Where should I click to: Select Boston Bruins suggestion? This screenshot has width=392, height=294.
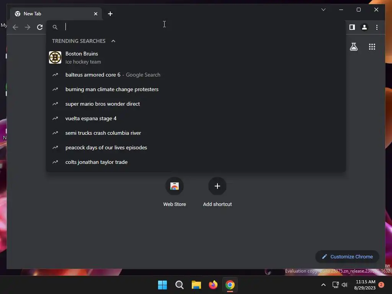coord(196,57)
